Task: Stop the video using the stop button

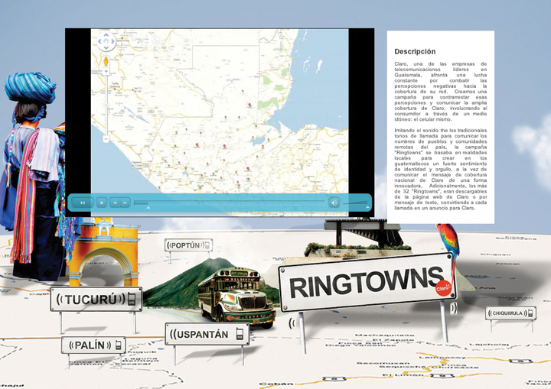Action: [x=102, y=203]
